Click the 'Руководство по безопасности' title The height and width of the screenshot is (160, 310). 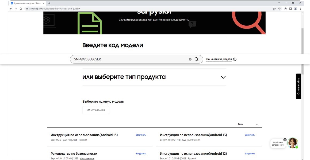74,154
